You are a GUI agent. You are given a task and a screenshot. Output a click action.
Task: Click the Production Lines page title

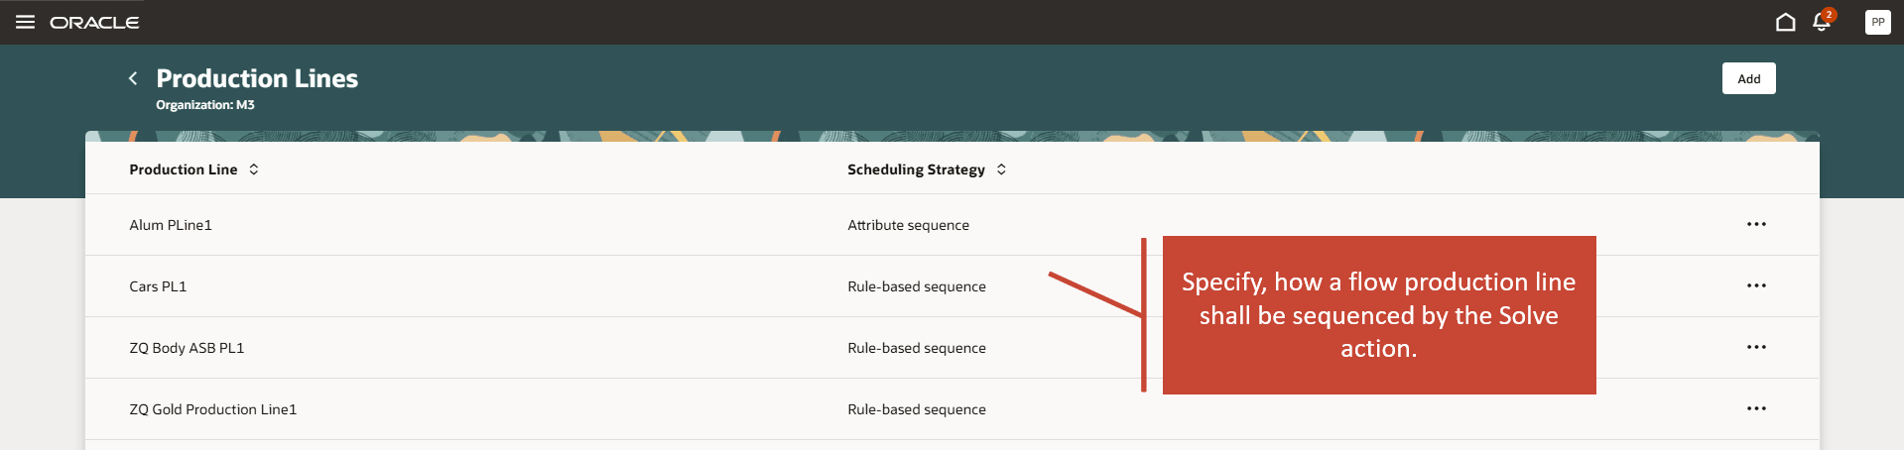pyautogui.click(x=257, y=78)
